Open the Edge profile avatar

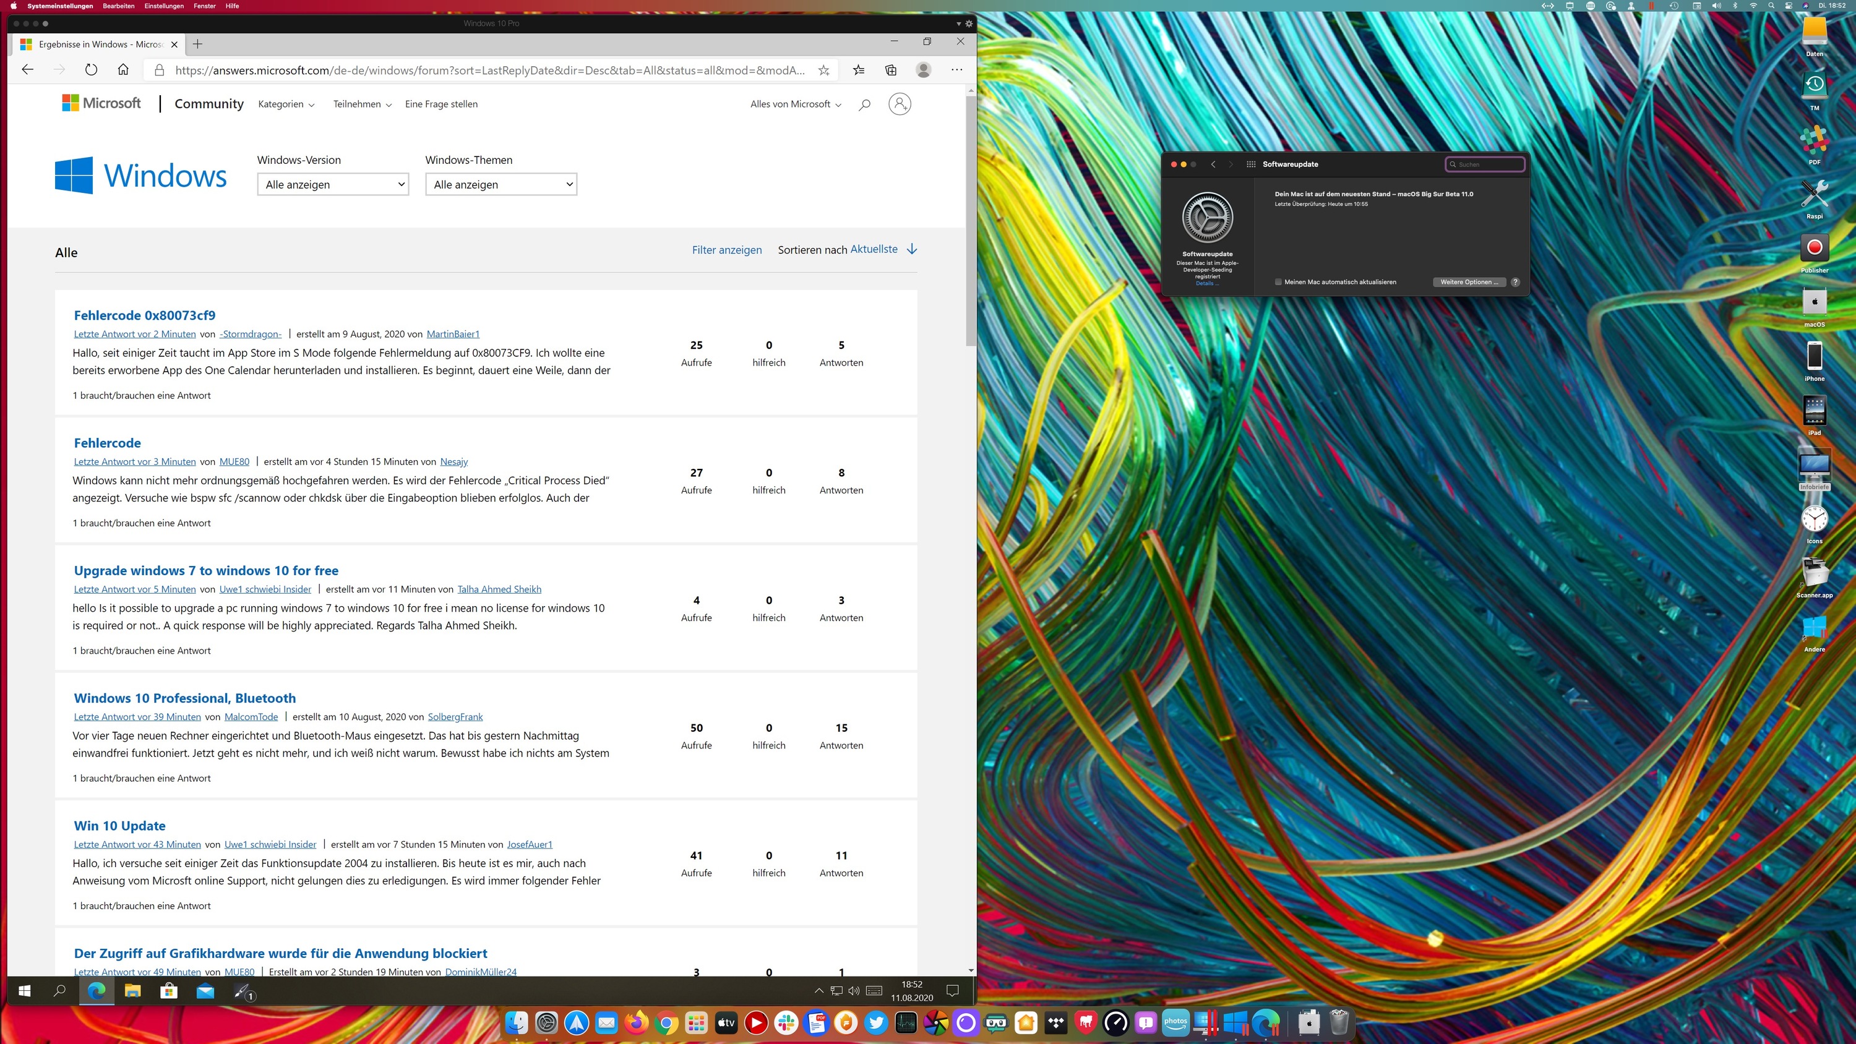pyautogui.click(x=923, y=70)
